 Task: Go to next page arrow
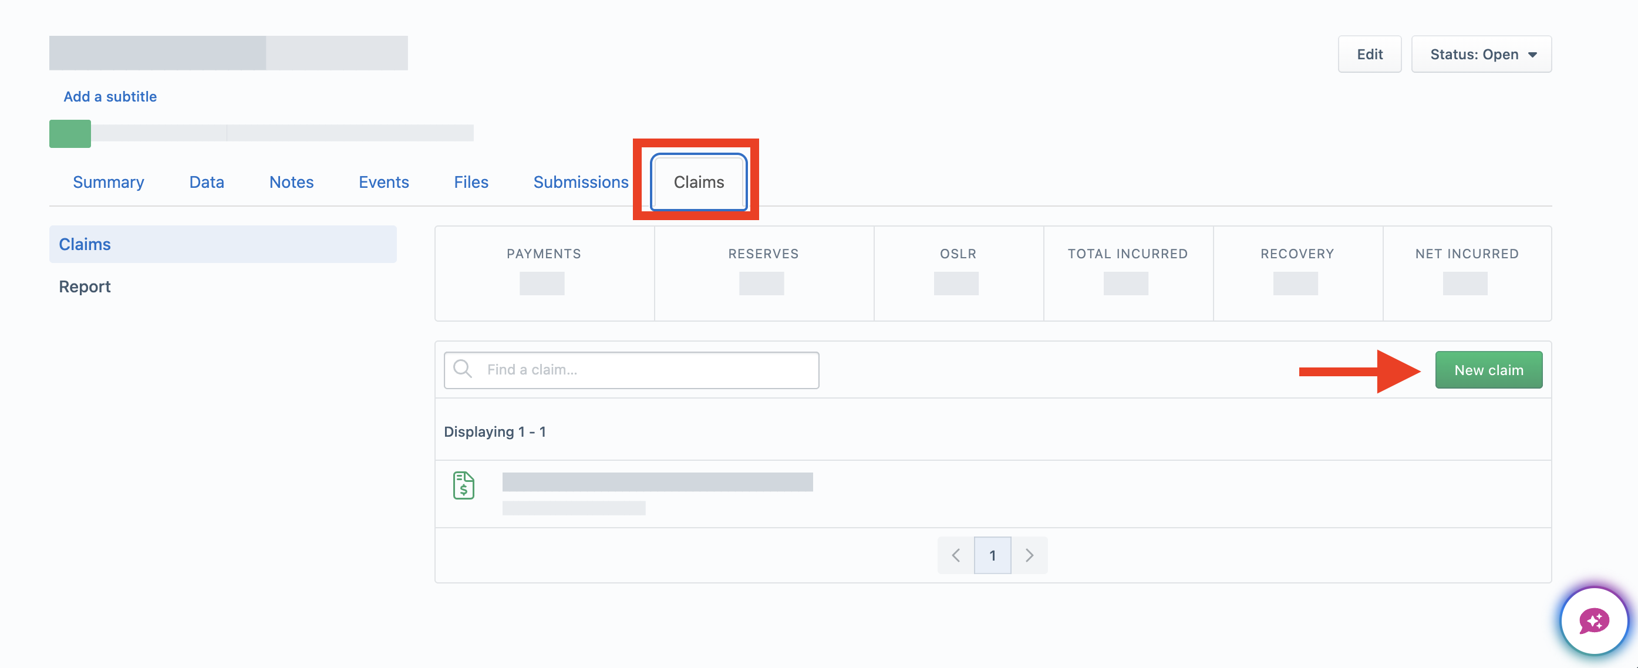tap(1029, 555)
